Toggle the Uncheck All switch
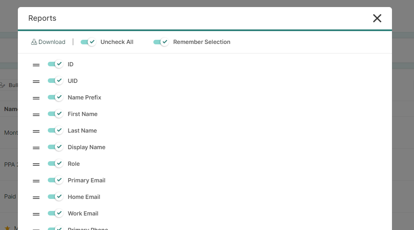The width and height of the screenshot is (414, 230). pyautogui.click(x=88, y=42)
